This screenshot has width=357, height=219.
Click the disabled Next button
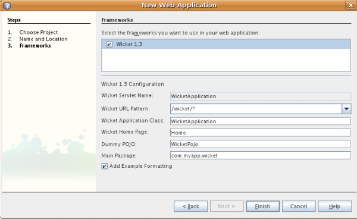227,207
